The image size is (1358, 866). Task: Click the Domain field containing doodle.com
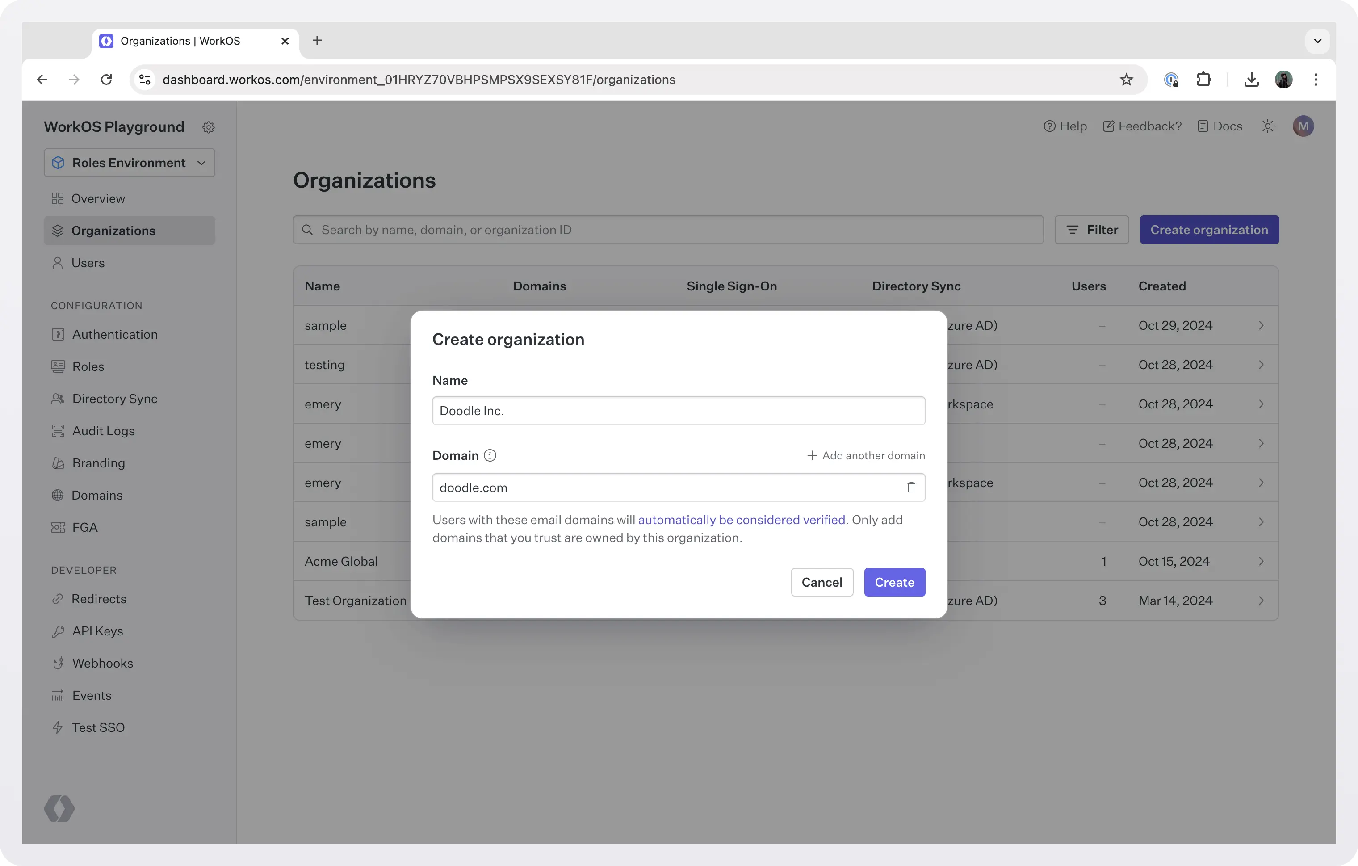[679, 488]
